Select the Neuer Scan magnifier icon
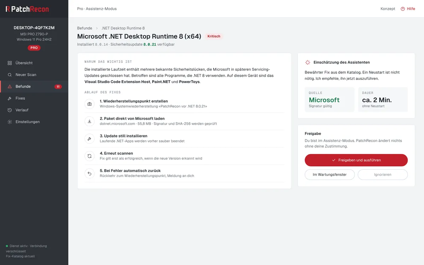Viewport: 424px width, 265px height. (x=10, y=75)
